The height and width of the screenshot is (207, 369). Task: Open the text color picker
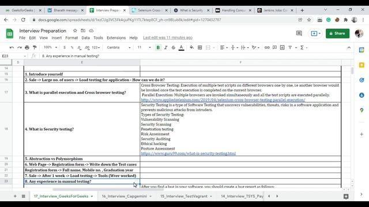[x=181, y=48]
